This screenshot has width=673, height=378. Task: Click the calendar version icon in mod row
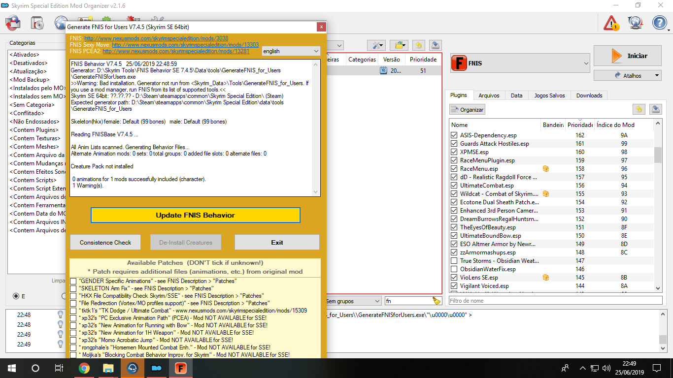384,70
